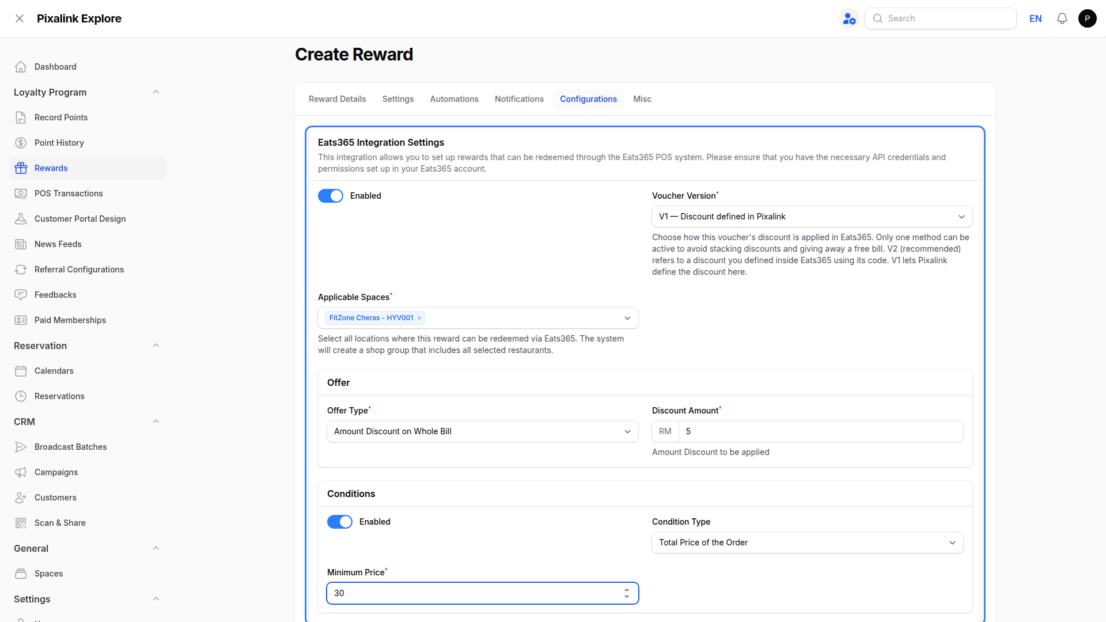
Task: Go to POS Transactions page
Action: click(88, 194)
